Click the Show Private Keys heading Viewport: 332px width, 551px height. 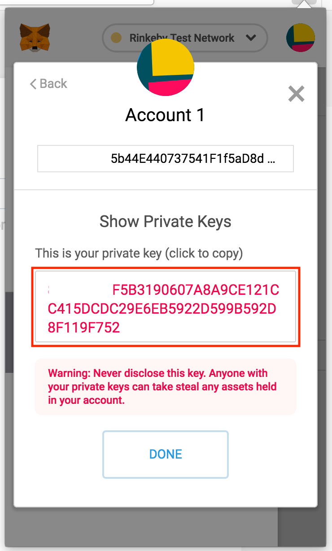166,222
